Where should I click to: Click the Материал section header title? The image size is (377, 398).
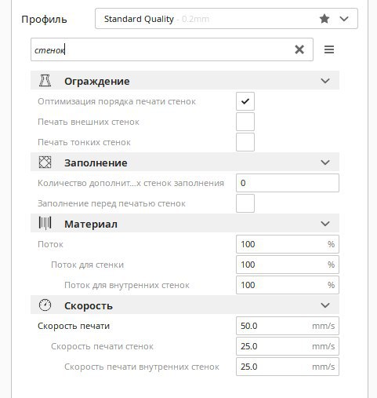pyautogui.click(x=91, y=224)
